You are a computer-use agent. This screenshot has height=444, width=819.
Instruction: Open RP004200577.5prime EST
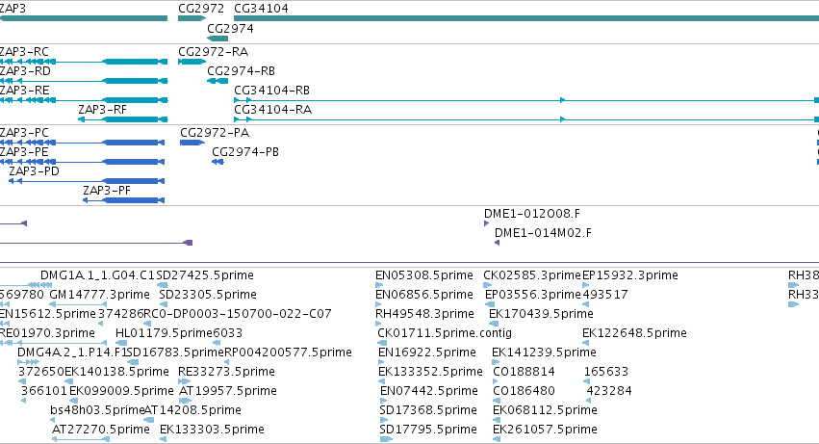227,362
